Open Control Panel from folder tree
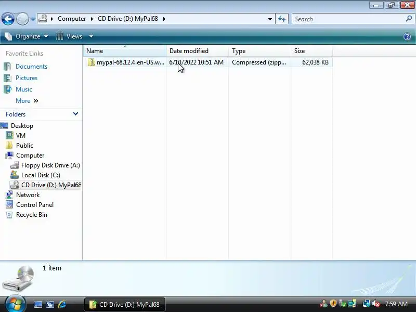The image size is (416, 312). coord(35,205)
